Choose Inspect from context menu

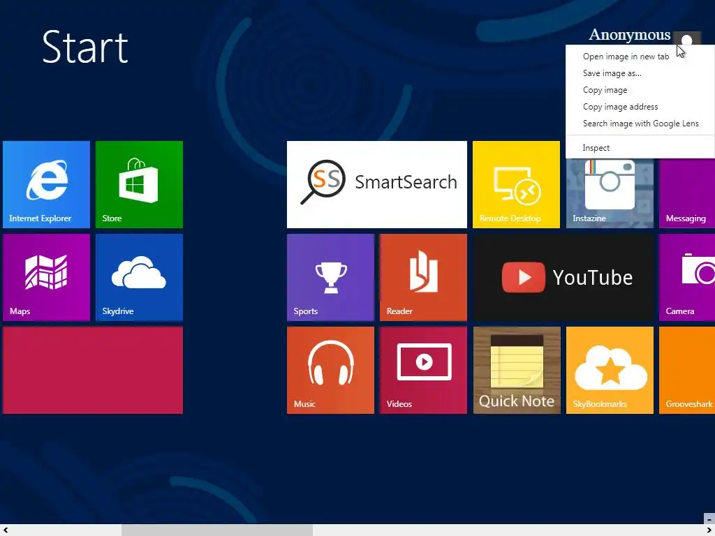coord(596,148)
